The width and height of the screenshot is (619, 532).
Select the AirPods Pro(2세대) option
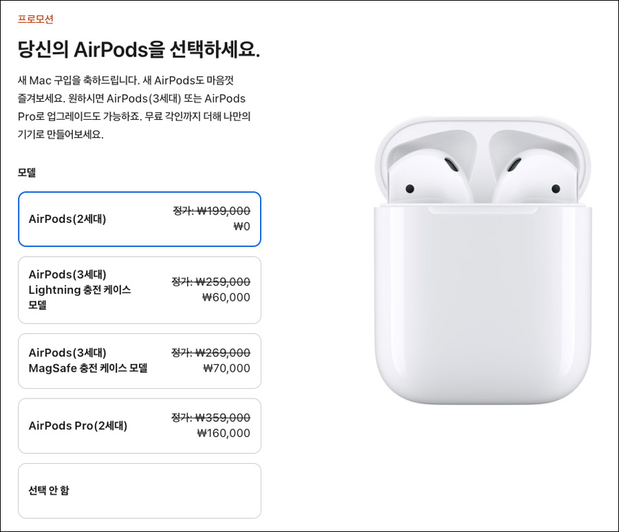coord(140,426)
